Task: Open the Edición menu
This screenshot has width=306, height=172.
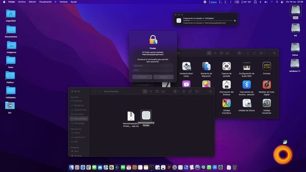Action: tap(33, 2)
